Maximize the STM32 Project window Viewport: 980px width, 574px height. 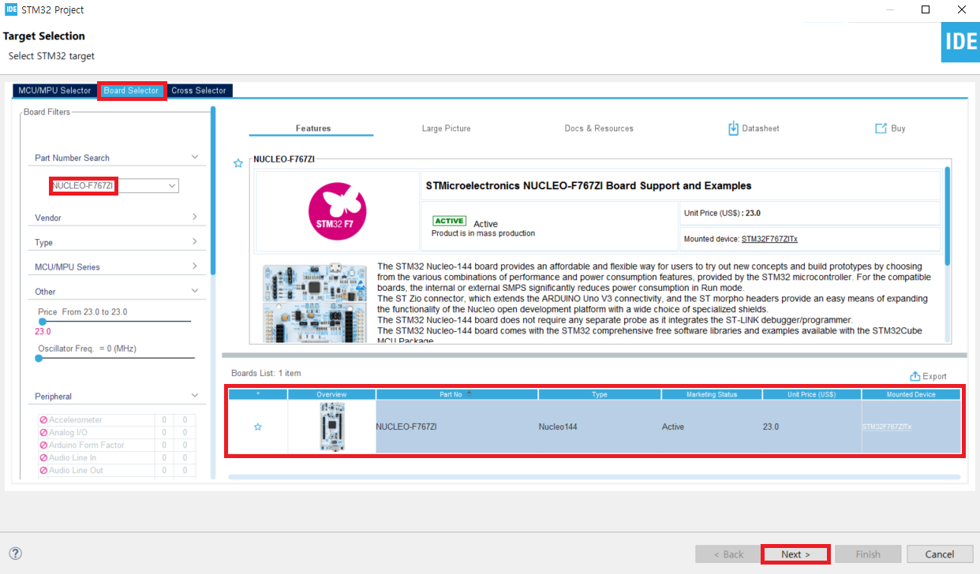[926, 9]
